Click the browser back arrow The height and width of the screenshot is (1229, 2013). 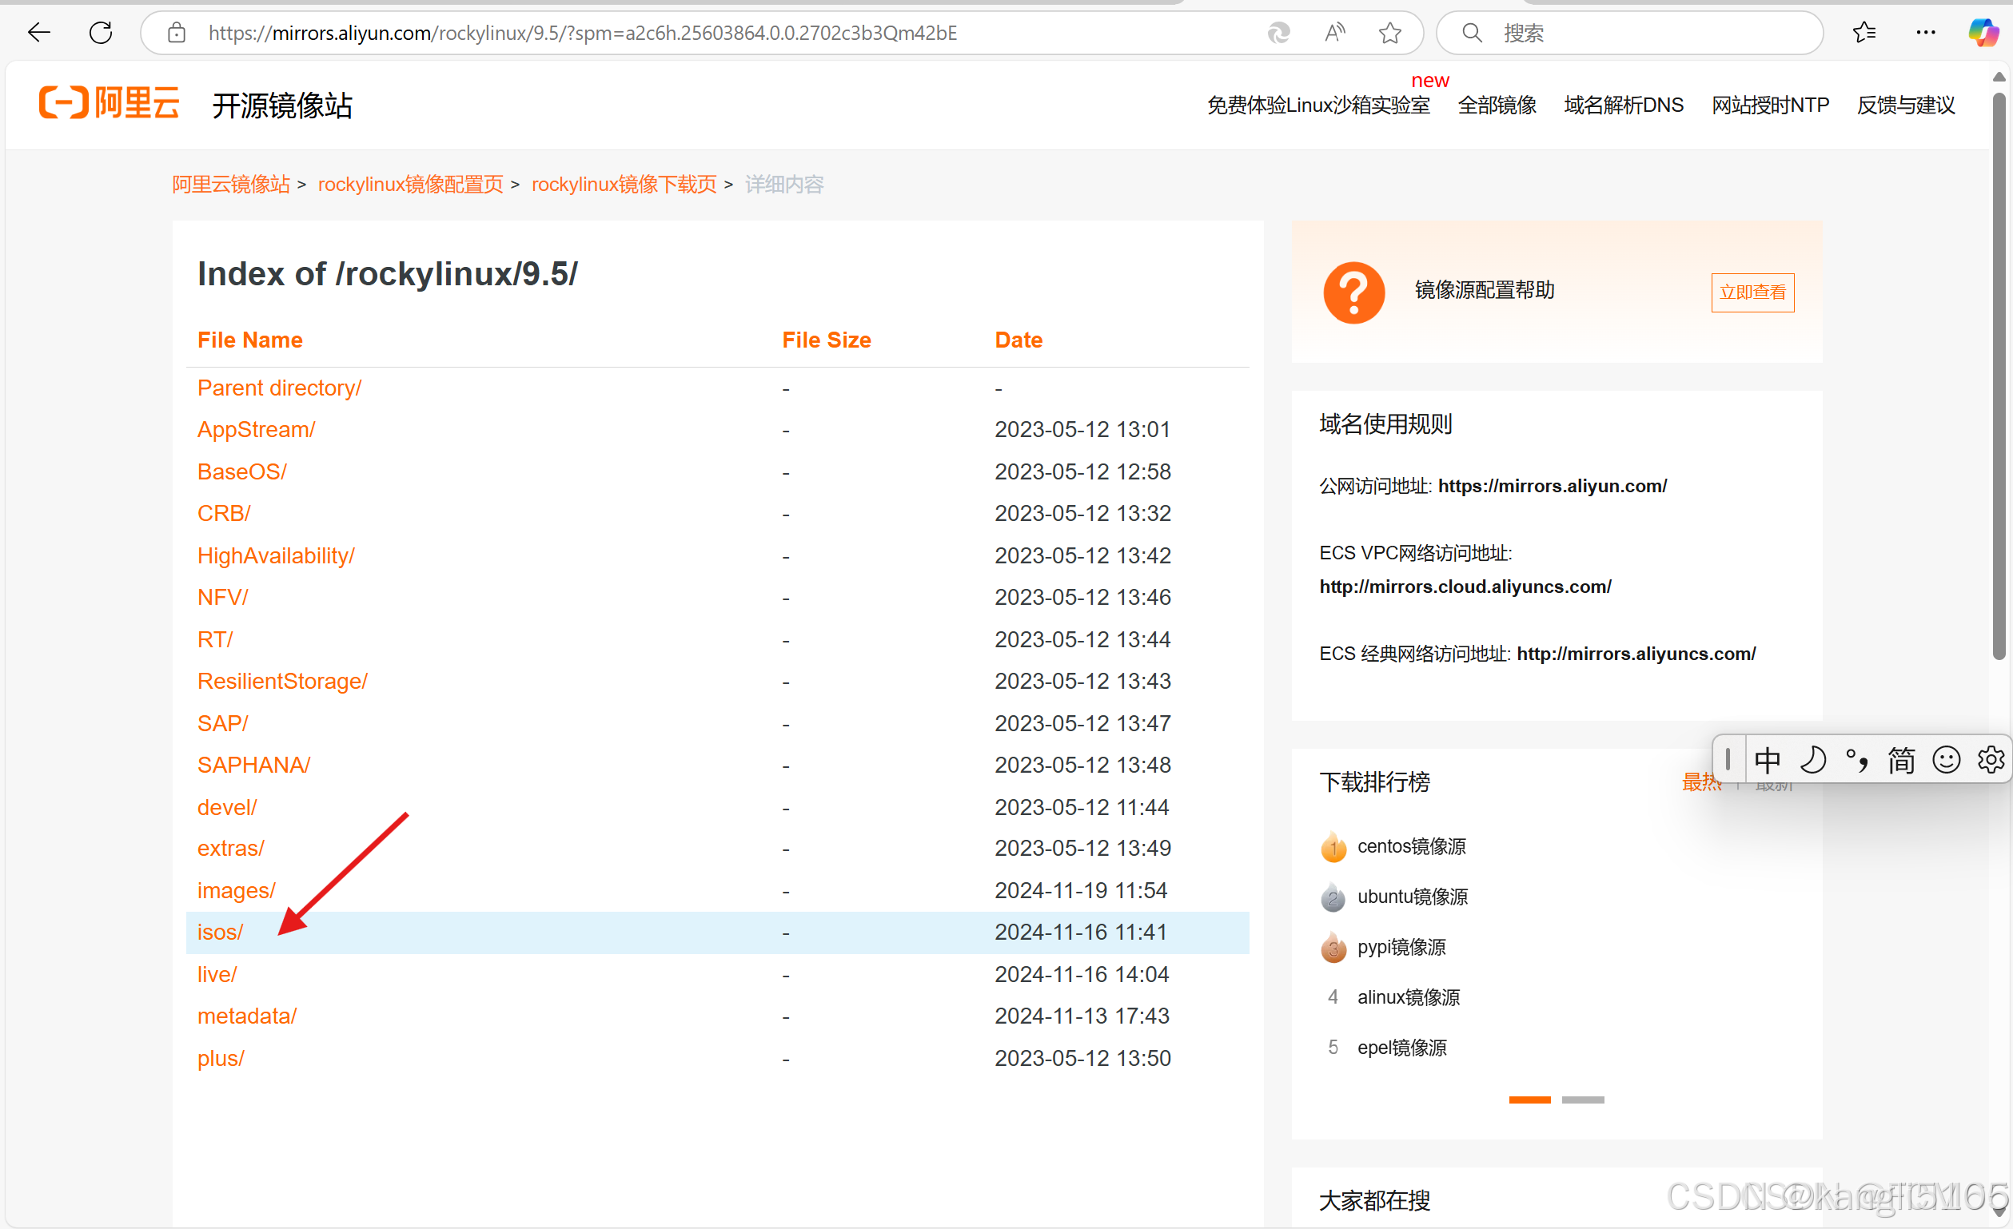(x=38, y=33)
